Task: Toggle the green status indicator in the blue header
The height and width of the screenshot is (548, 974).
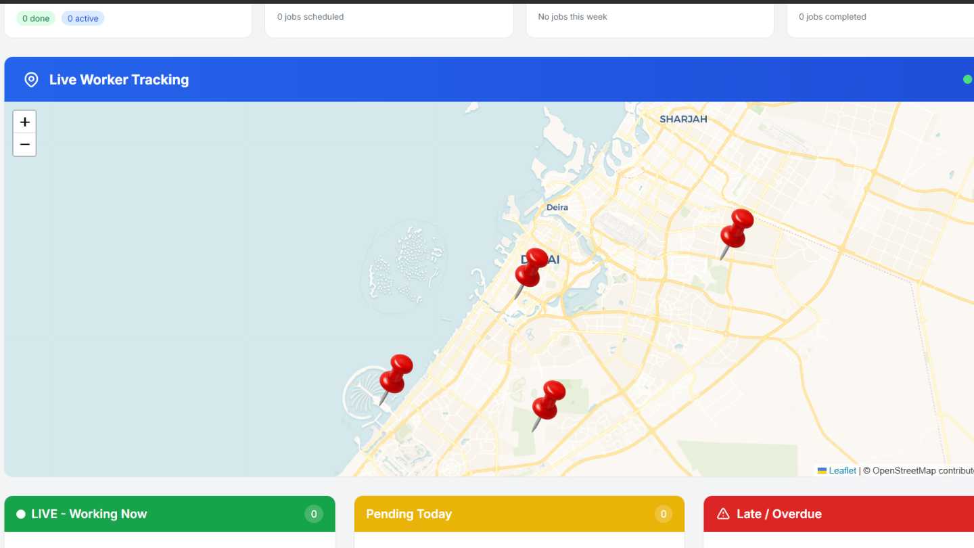Action: point(967,79)
